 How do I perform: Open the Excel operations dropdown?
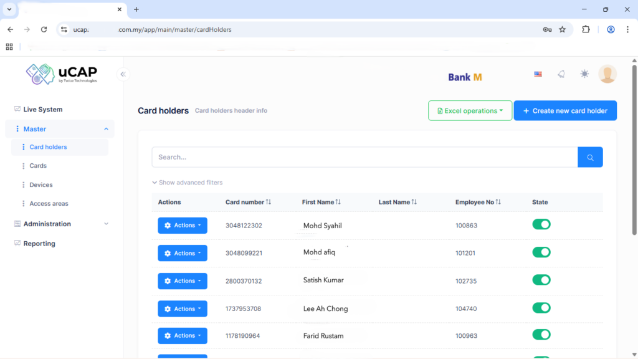tap(470, 111)
